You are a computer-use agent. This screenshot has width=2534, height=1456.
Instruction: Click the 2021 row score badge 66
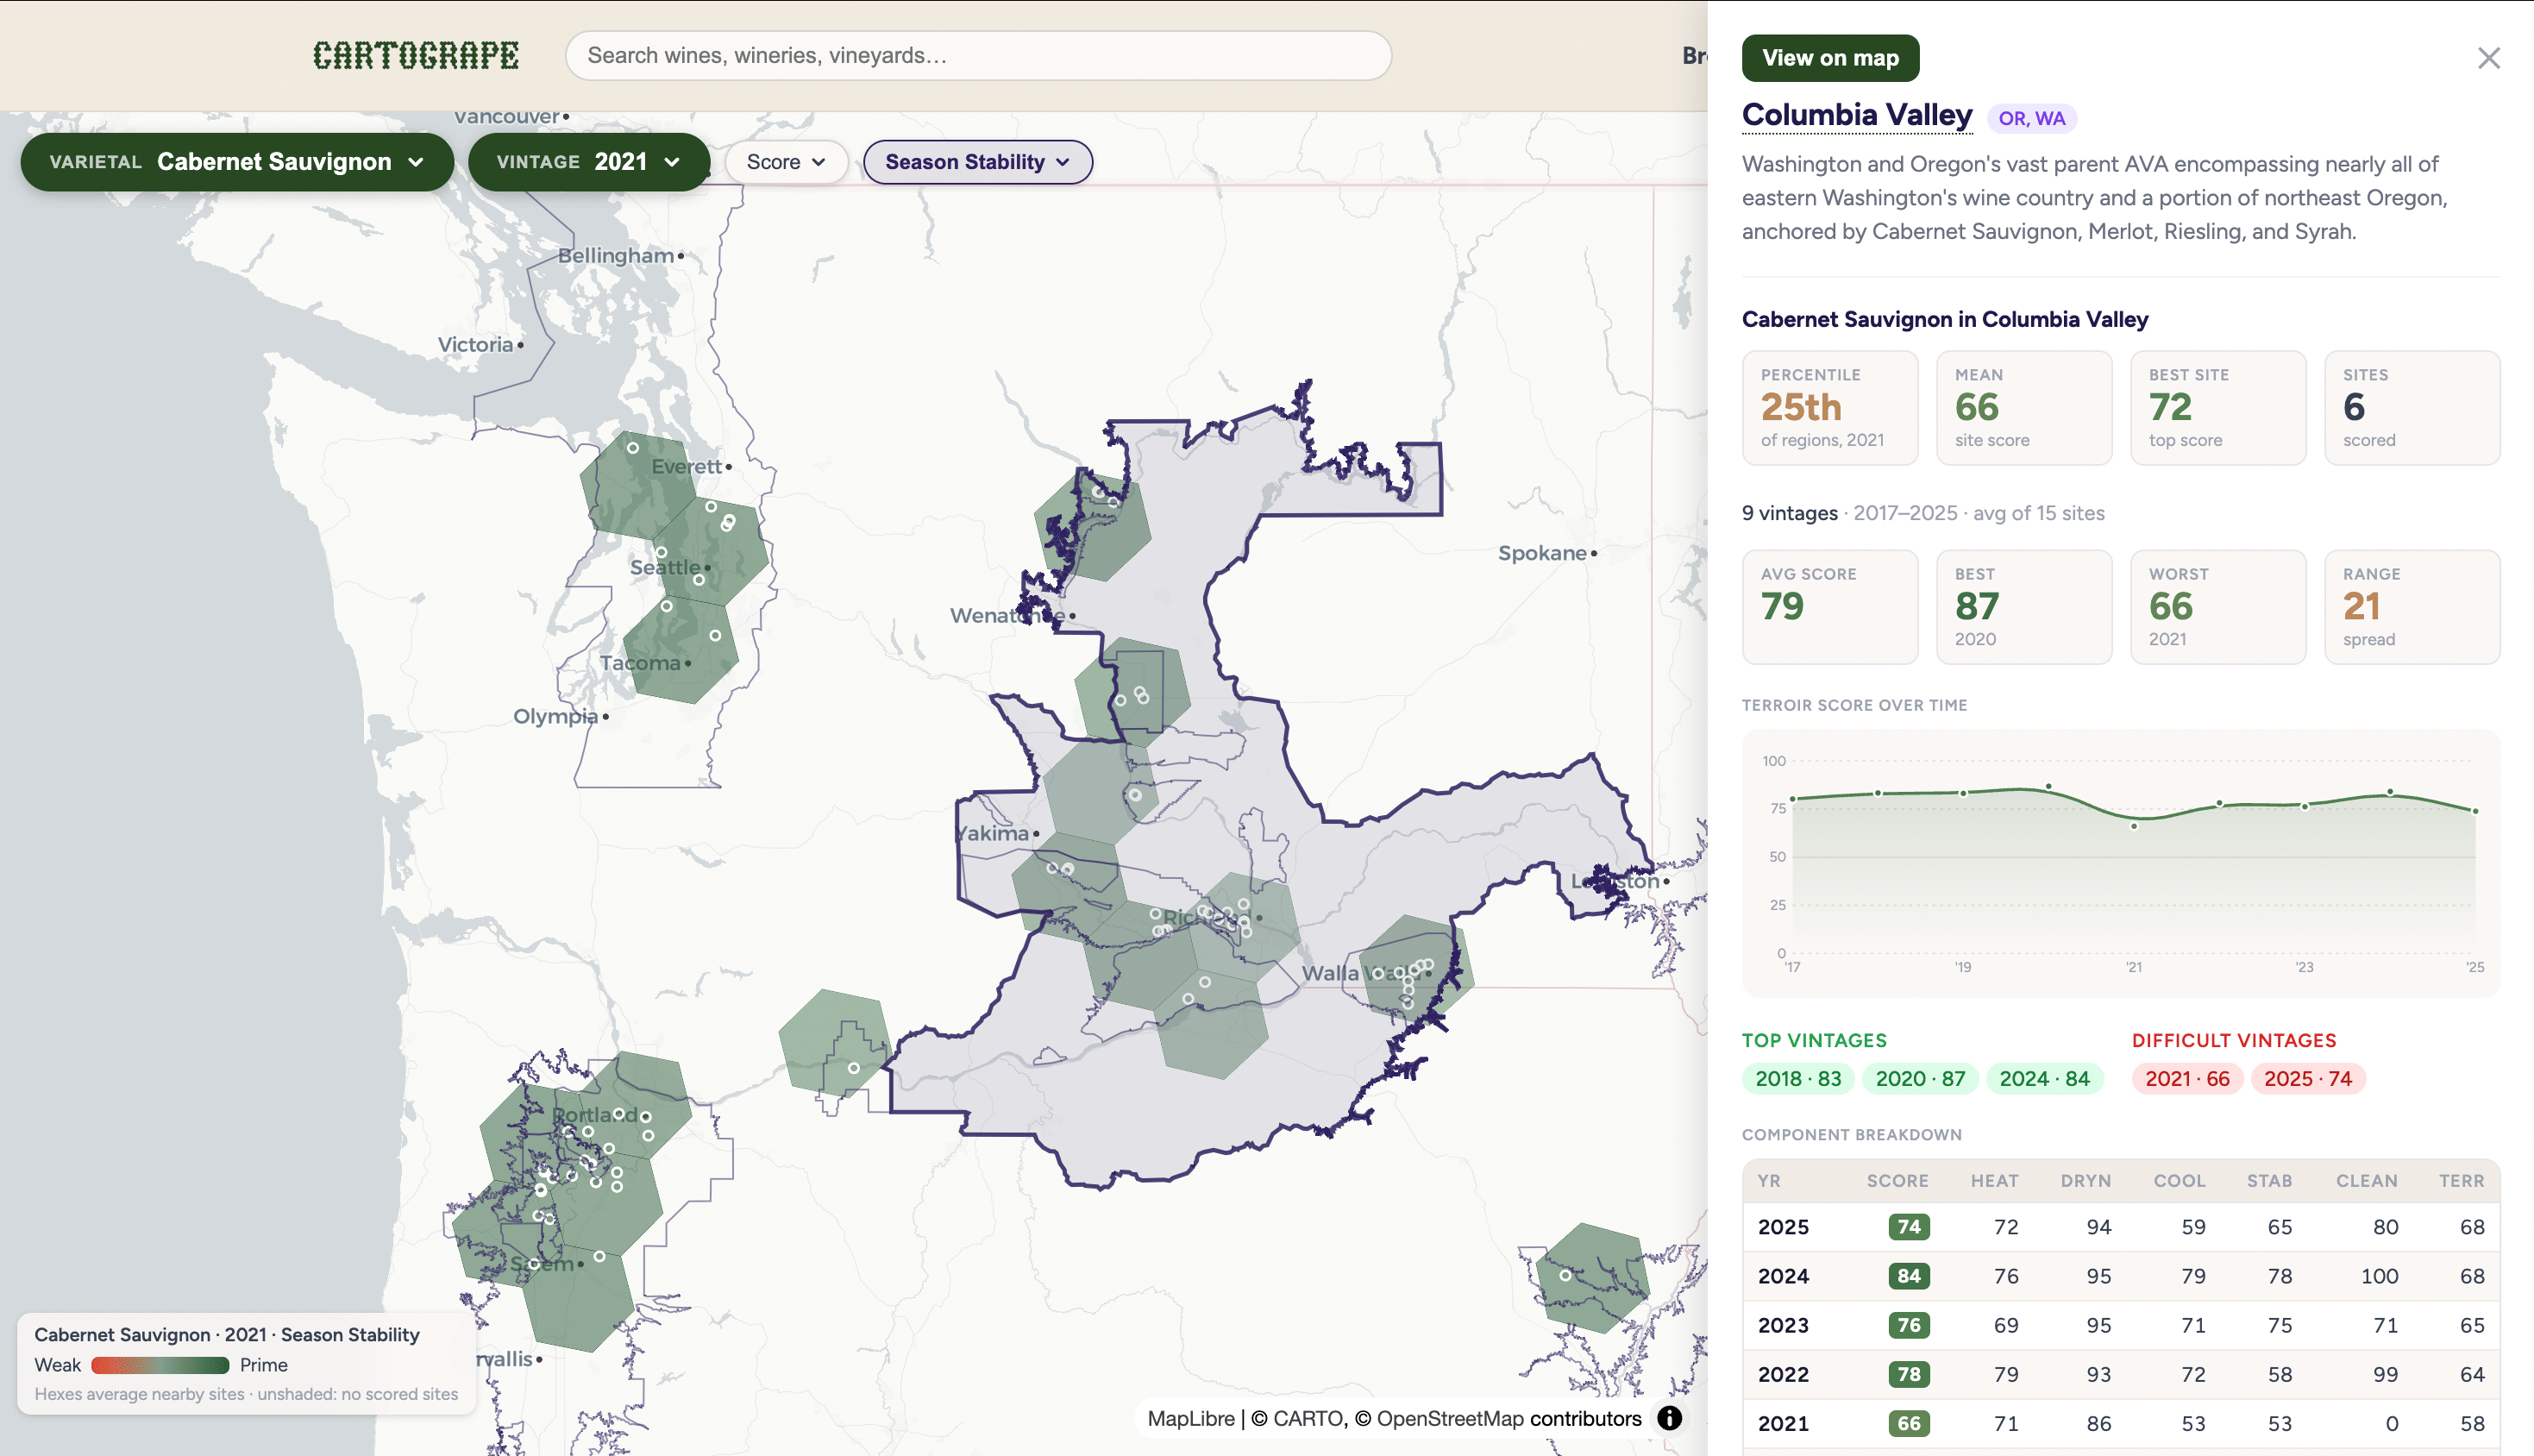pos(1908,1422)
